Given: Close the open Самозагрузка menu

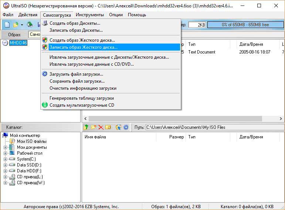Looking at the screenshot, I should 57,15.
